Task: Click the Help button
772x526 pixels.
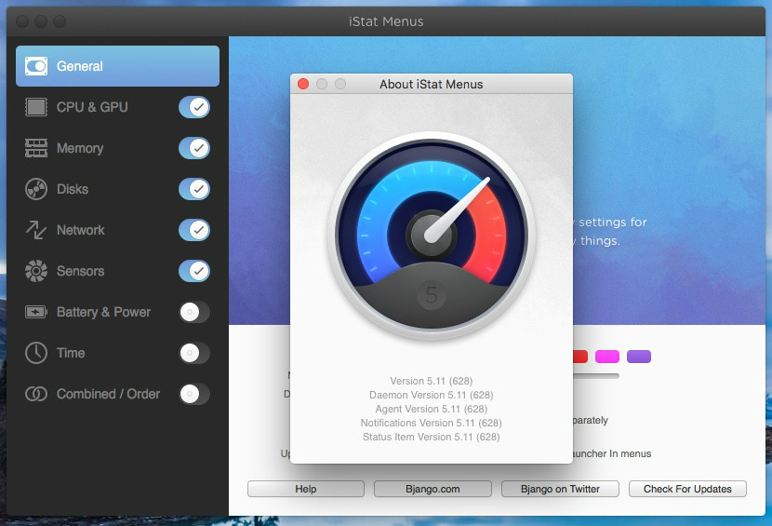Action: (x=306, y=489)
